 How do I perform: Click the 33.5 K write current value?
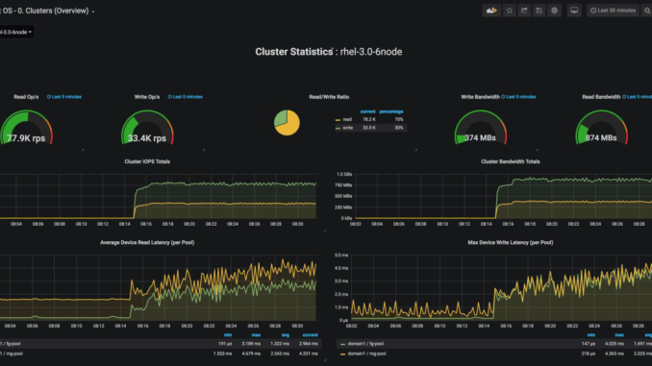click(369, 128)
